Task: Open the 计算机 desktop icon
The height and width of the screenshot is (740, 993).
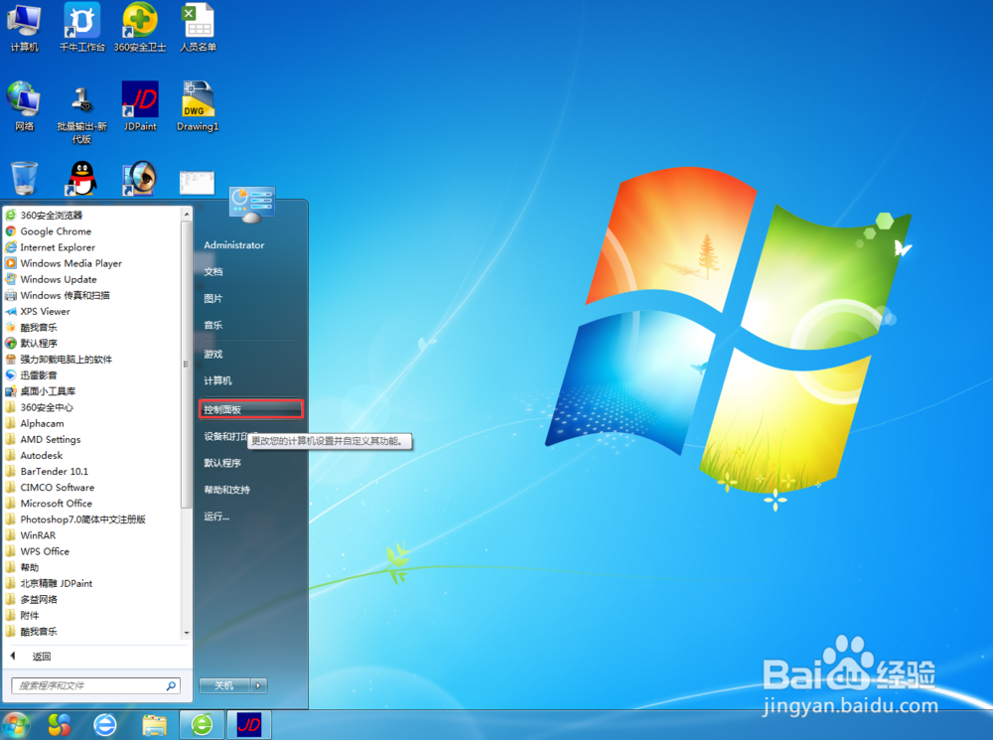Action: tap(24, 29)
